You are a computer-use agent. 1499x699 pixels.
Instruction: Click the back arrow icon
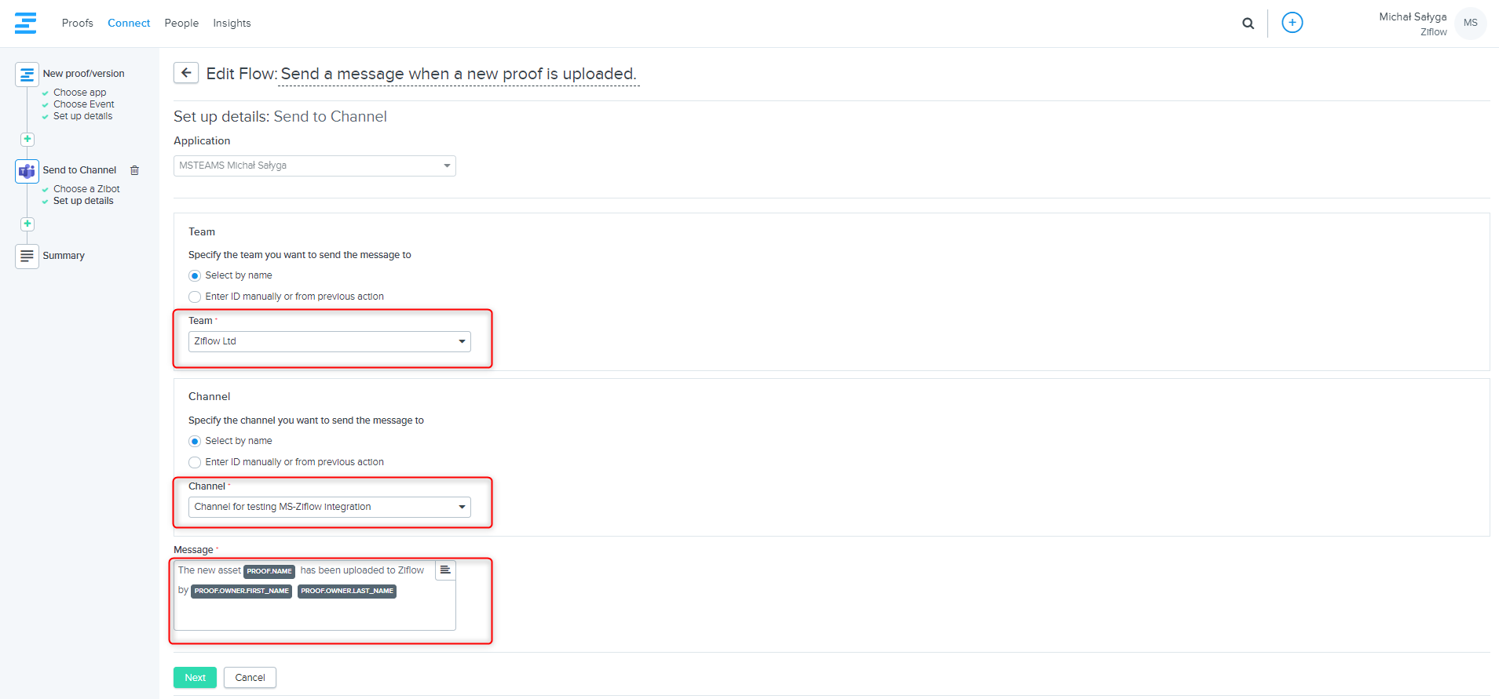click(x=186, y=73)
